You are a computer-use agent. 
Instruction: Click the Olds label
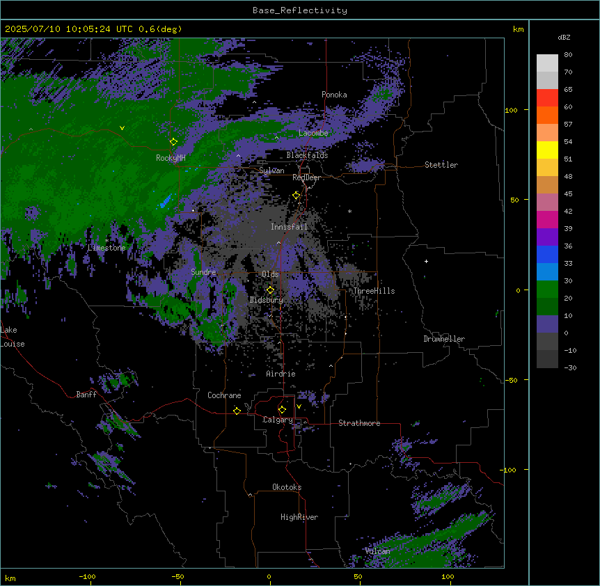tap(270, 274)
